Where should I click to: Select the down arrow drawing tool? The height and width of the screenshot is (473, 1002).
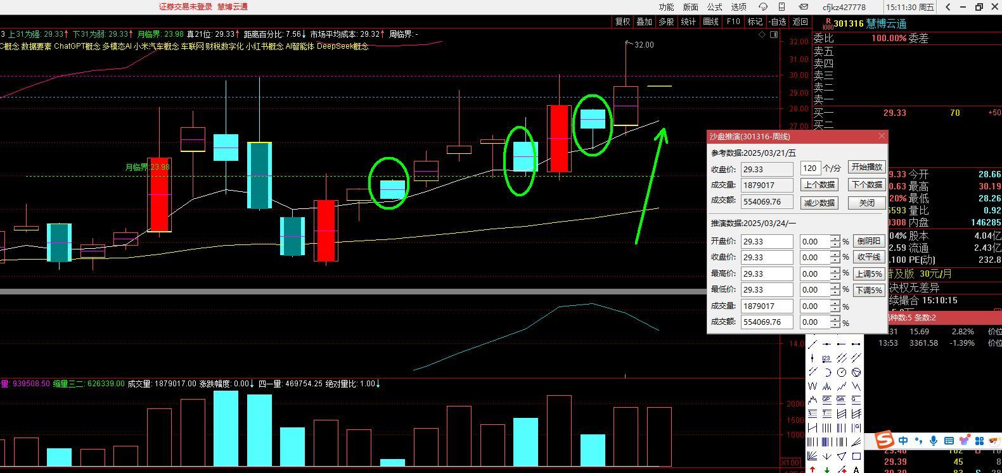pyautogui.click(x=826, y=456)
